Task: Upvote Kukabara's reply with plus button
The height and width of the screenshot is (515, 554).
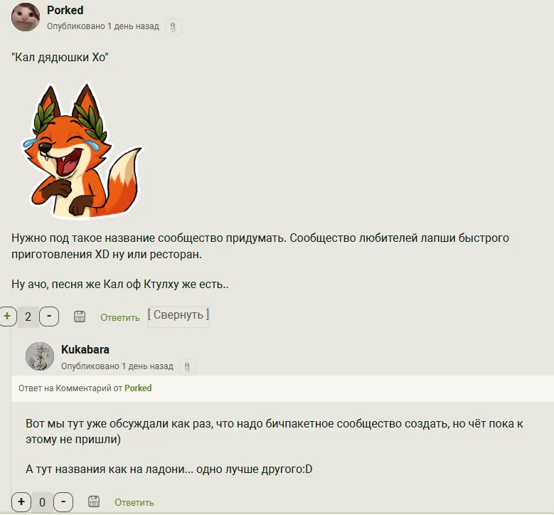Action: pyautogui.click(x=21, y=502)
